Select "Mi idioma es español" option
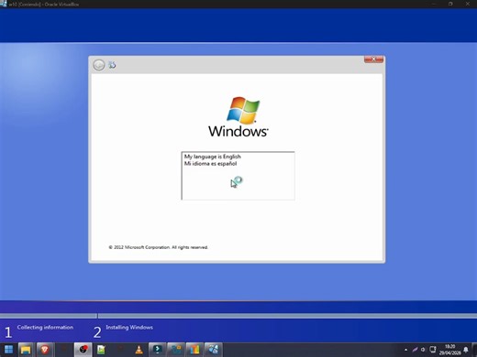 [210, 164]
